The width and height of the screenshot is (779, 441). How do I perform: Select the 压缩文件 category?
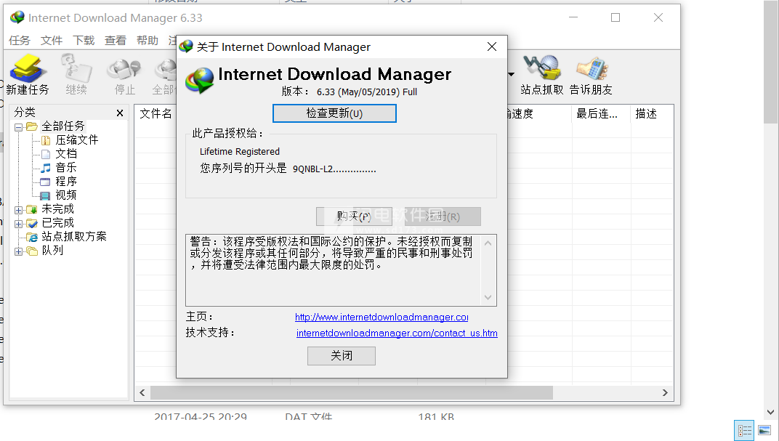[x=76, y=140]
